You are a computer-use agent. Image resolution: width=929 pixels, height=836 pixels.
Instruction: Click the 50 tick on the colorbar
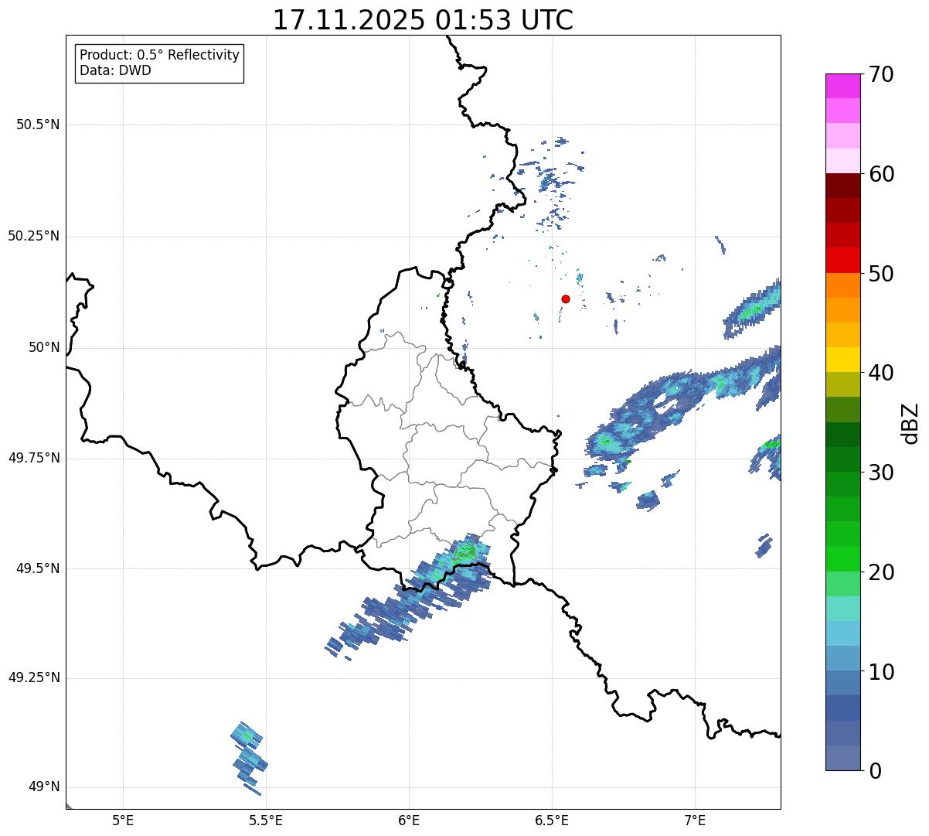(882, 274)
